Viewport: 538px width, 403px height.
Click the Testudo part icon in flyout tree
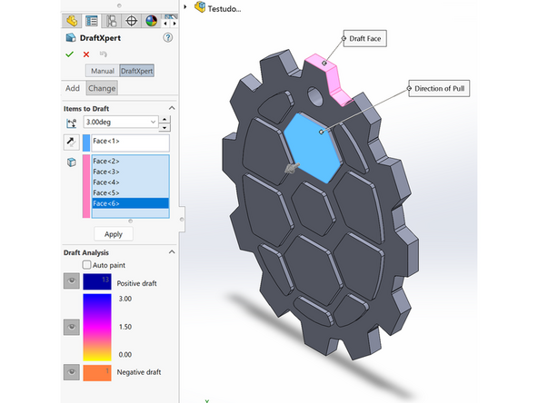tap(200, 7)
